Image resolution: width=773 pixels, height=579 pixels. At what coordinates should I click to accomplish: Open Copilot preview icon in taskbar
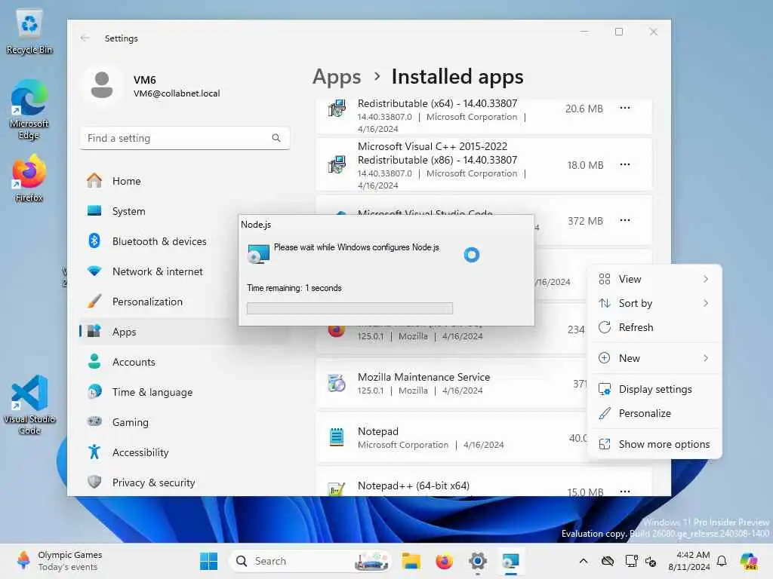click(x=749, y=561)
